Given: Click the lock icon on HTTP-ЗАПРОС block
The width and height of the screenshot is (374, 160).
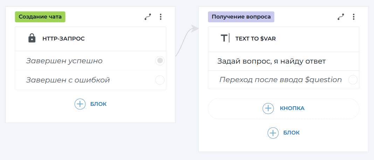Looking at the screenshot, I should (x=32, y=38).
